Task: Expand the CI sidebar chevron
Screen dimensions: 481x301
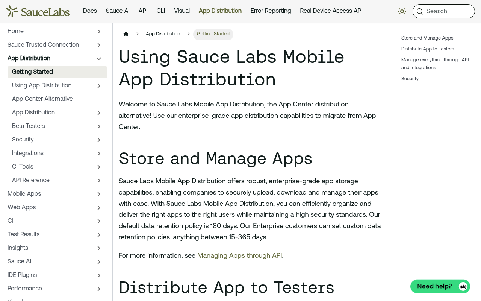Action: click(x=99, y=221)
